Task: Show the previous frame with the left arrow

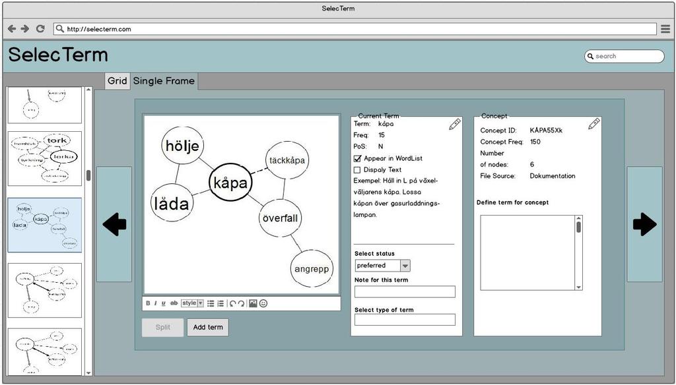Action: (114, 224)
